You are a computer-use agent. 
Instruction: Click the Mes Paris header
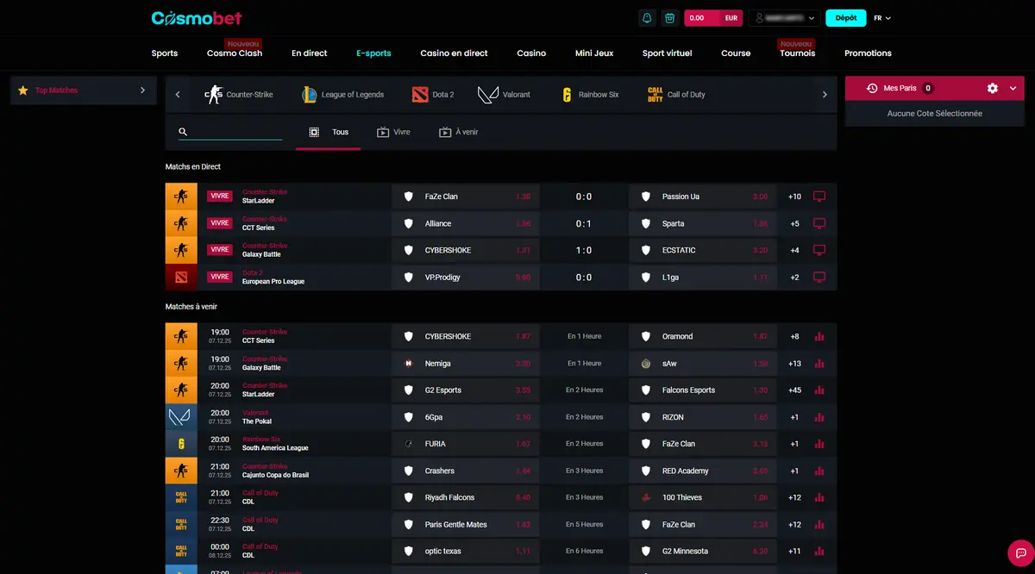tap(935, 88)
